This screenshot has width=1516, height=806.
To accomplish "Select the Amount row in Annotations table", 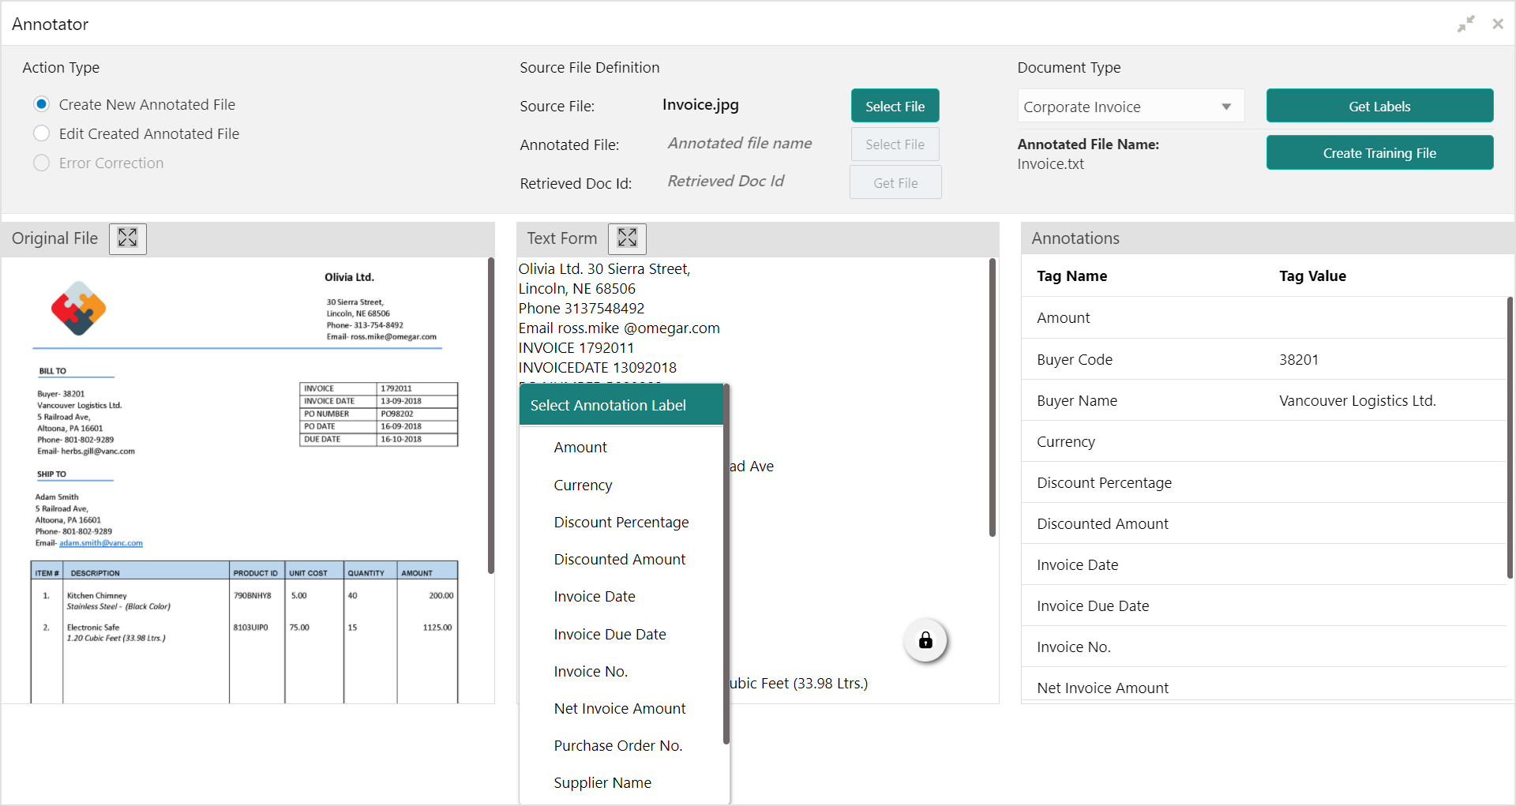I will (x=1263, y=317).
